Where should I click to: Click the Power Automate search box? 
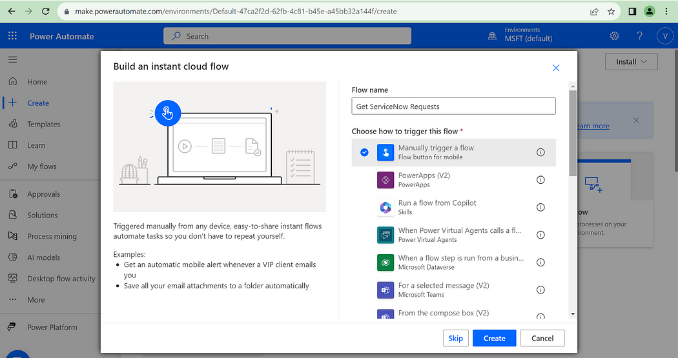[287, 36]
